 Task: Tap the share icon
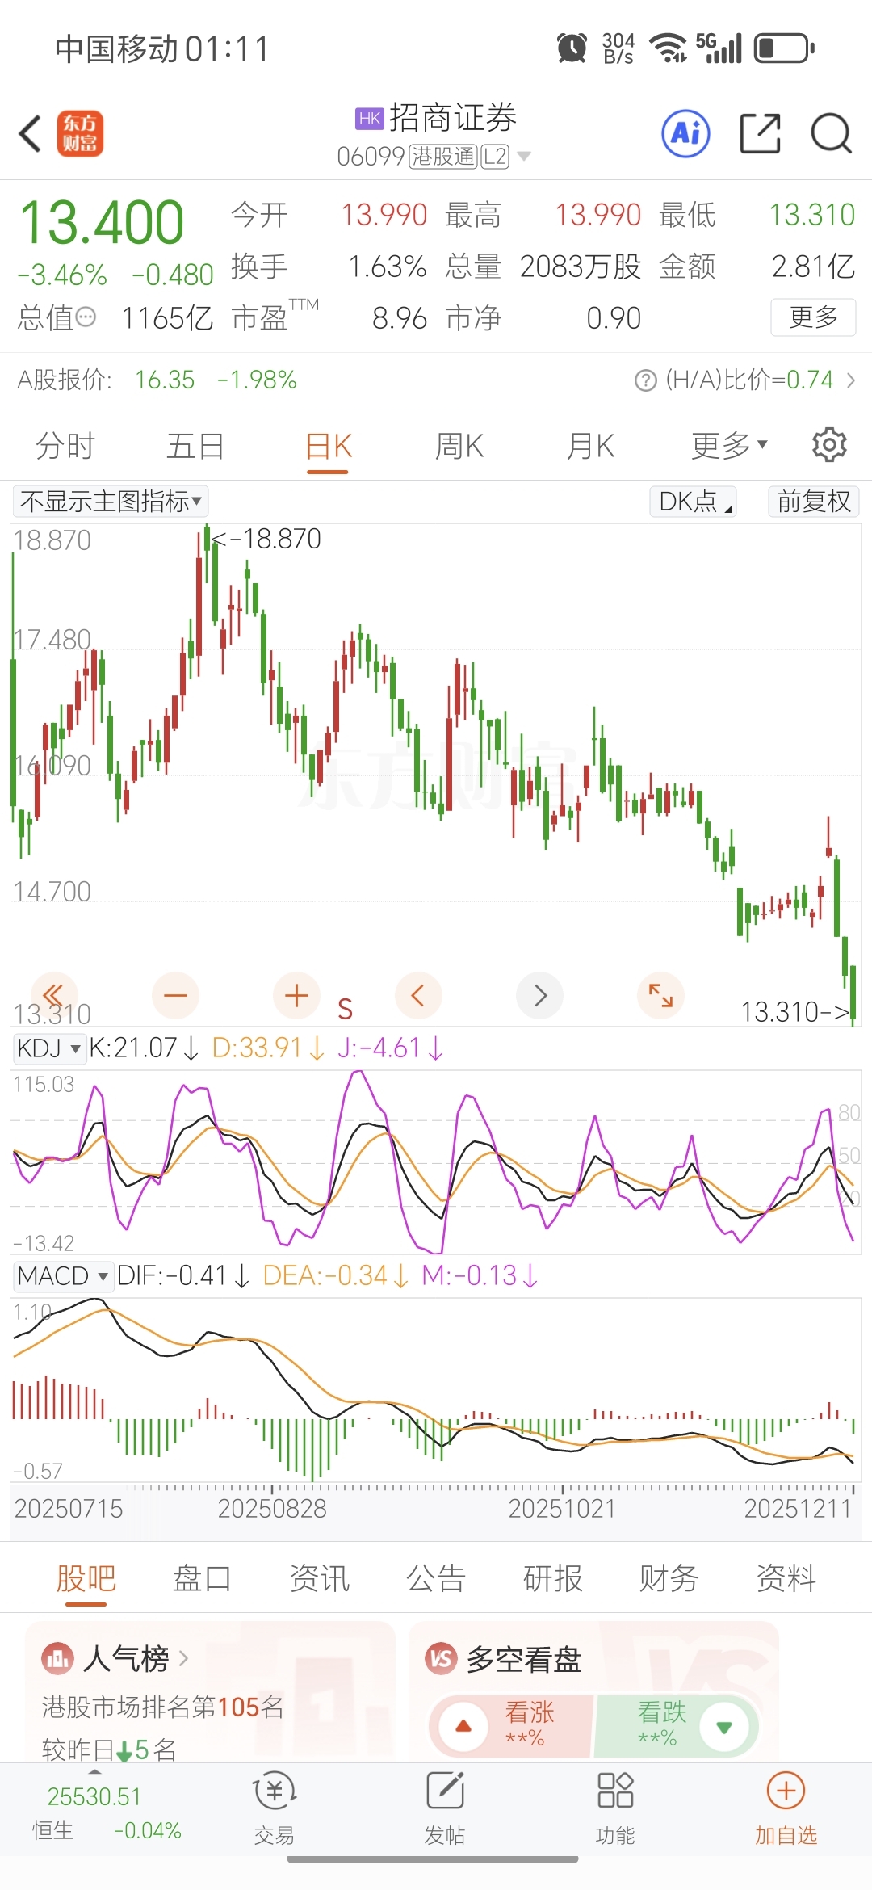click(761, 133)
